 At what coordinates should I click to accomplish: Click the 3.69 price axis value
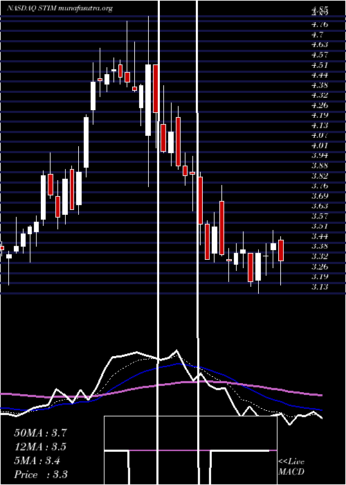coord(320,196)
